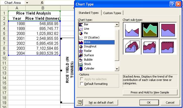This screenshot has height=108, width=183.
Task: Open the Standard Types tab
Action: point(89,13)
